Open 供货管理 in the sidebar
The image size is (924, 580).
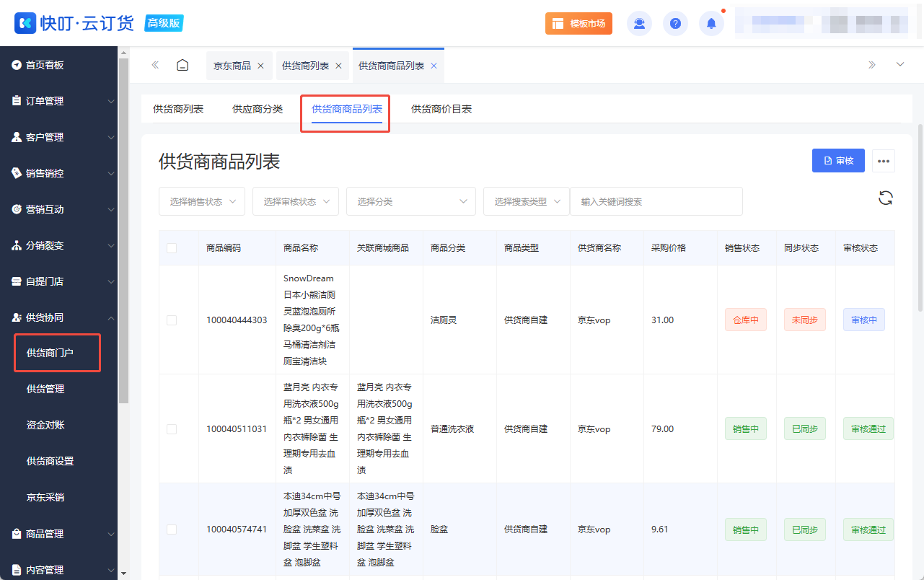(x=45, y=389)
